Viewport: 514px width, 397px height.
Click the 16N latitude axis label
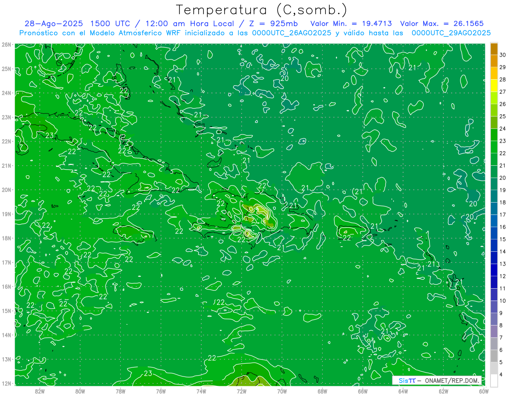(6, 287)
